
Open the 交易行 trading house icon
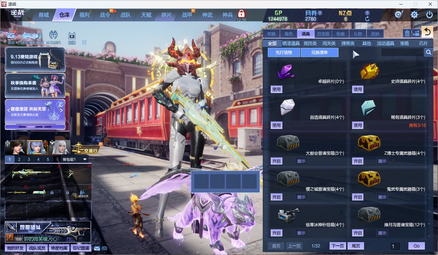(x=87, y=148)
